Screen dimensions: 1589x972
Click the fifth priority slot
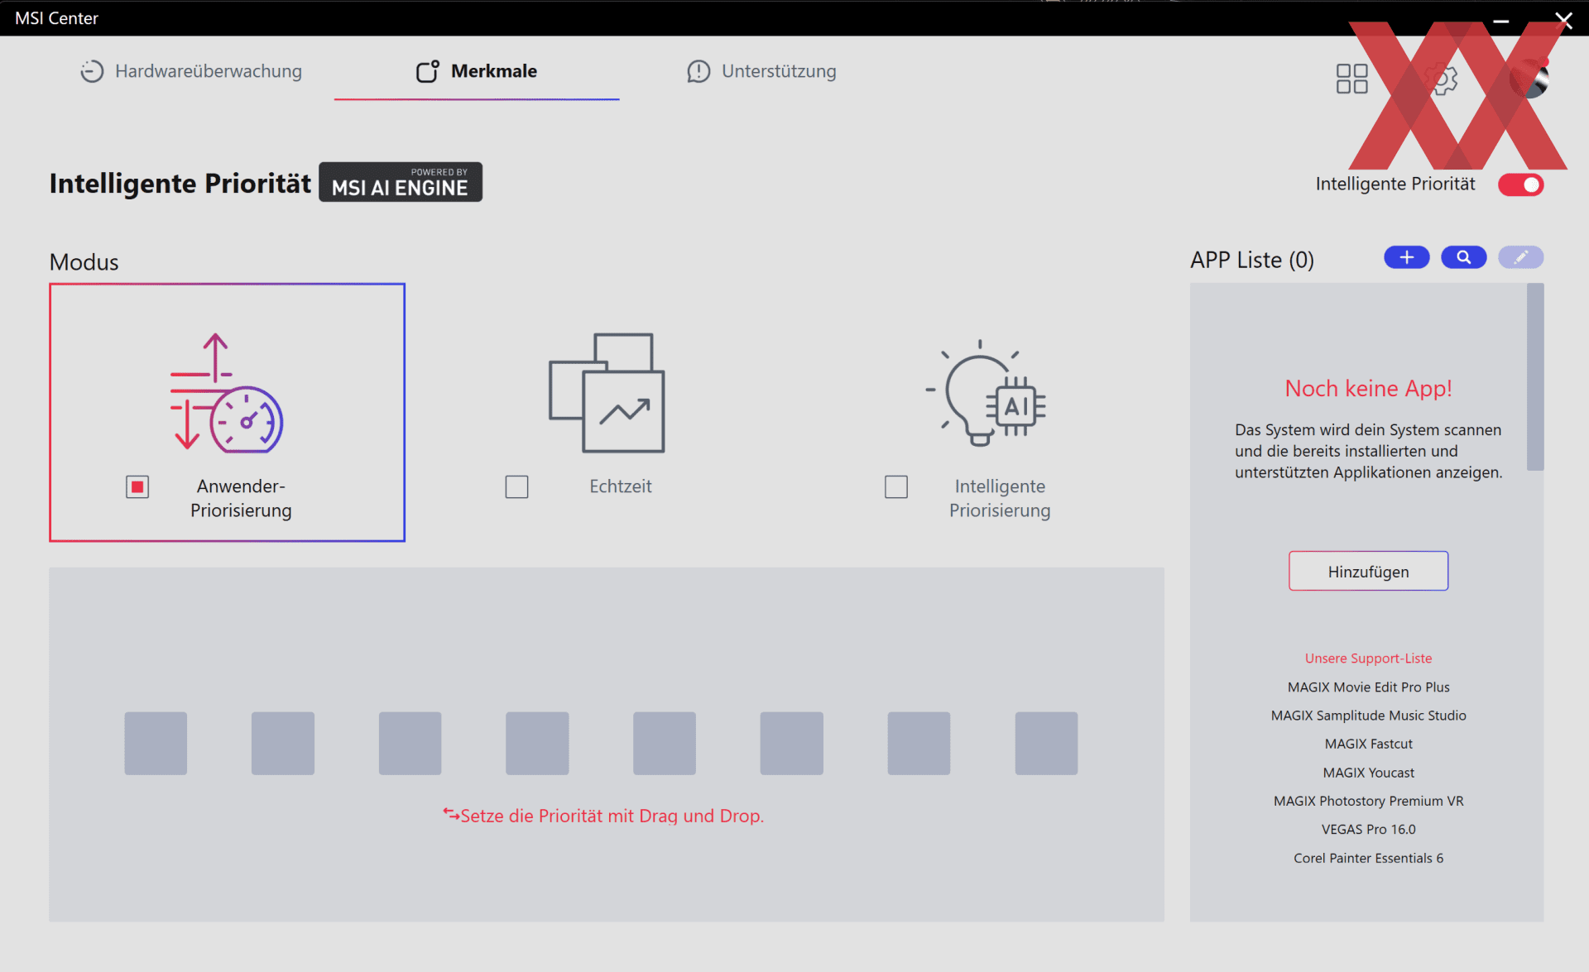(x=665, y=743)
